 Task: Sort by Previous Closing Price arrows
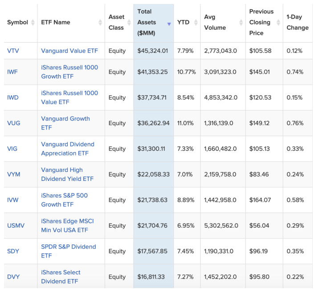coord(278,22)
